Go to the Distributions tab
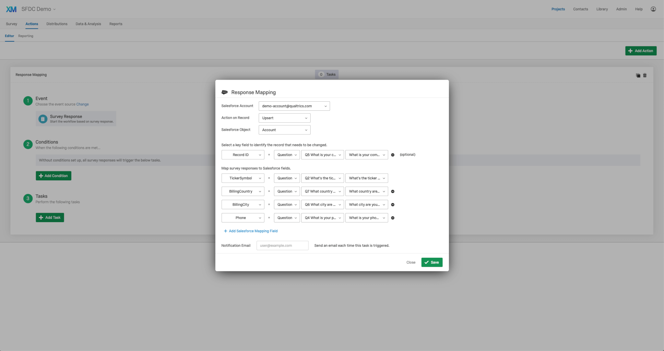This screenshot has height=351, width=664. [x=57, y=24]
